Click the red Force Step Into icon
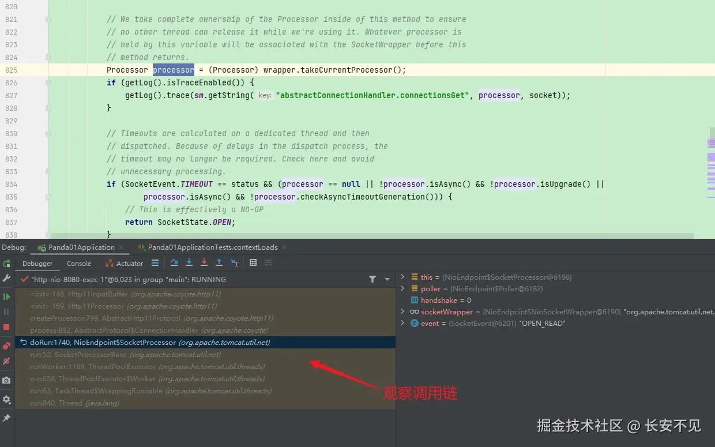Image resolution: width=715 pixels, height=447 pixels. click(204, 263)
